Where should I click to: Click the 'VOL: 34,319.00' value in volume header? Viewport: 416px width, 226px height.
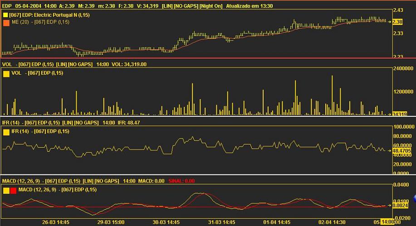click(129, 64)
